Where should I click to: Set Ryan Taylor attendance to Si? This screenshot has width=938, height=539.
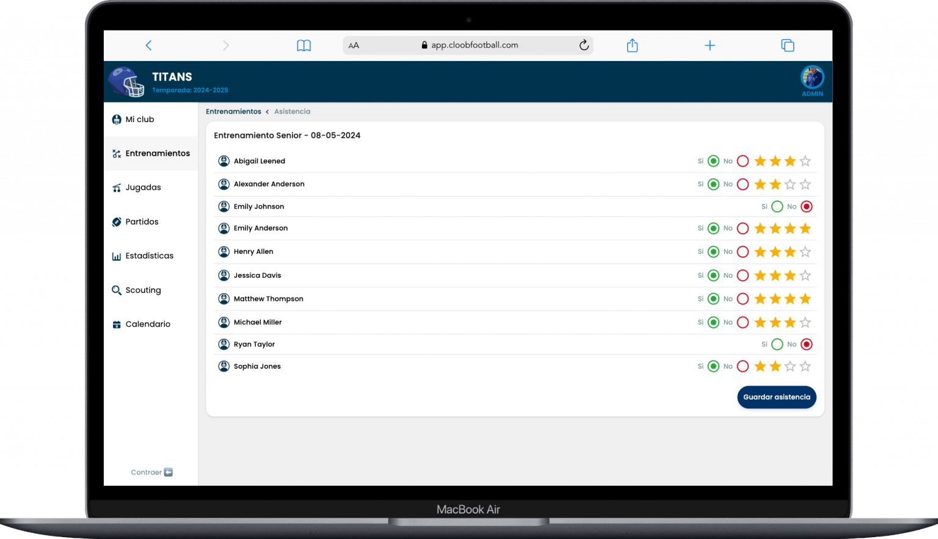pos(777,344)
